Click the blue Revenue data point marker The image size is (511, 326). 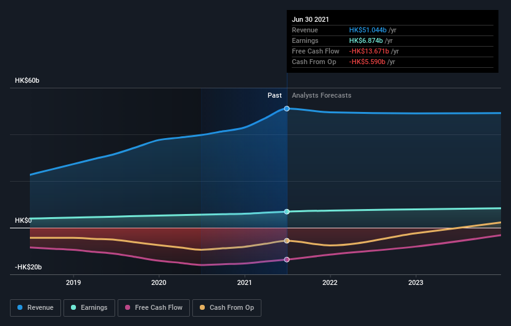coord(287,108)
